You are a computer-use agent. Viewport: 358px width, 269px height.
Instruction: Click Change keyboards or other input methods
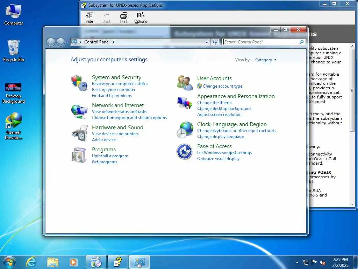(236, 131)
